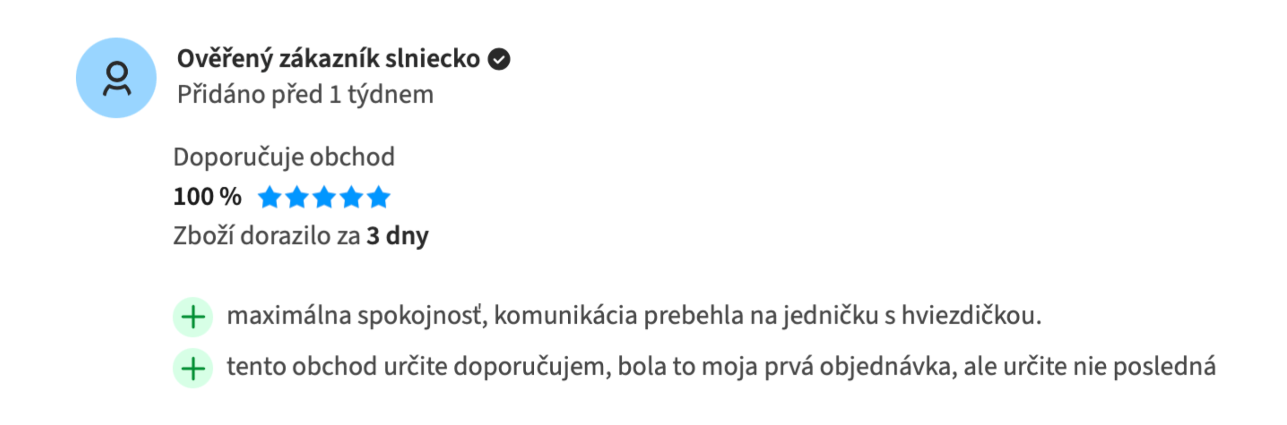Click the fourth blue rating star
Image resolution: width=1287 pixels, height=425 pixels.
click(x=351, y=196)
